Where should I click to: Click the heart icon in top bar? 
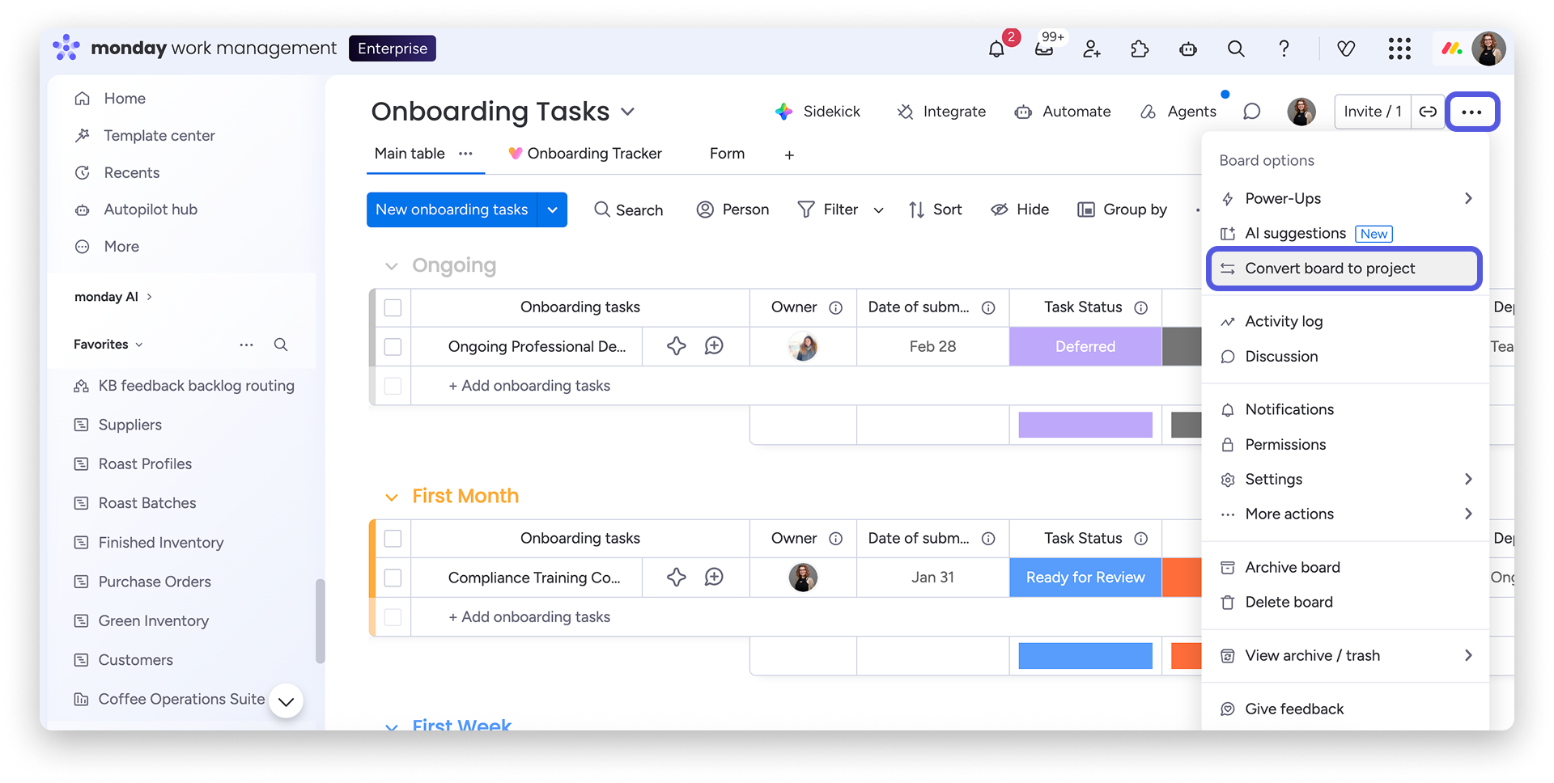click(x=1346, y=49)
